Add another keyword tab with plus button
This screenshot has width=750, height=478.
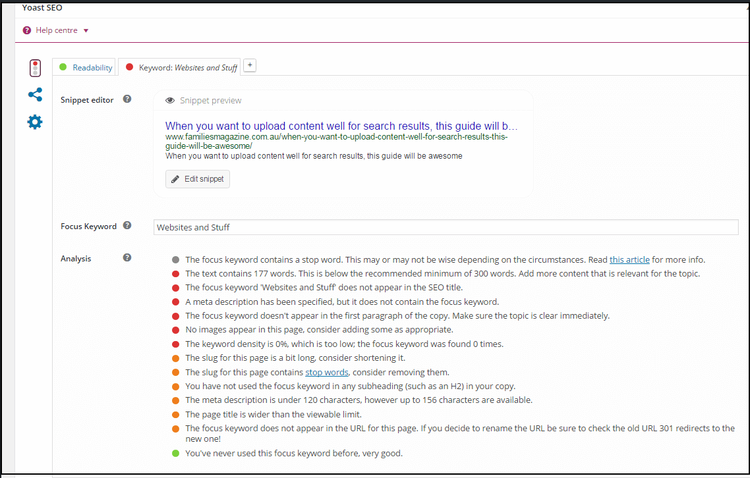(x=250, y=65)
